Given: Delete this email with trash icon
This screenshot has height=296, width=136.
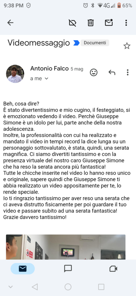Looking at the screenshot, I should pos(91,23).
